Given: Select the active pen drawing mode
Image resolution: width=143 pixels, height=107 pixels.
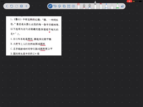Looking at the screenshot, I should (50, 6).
